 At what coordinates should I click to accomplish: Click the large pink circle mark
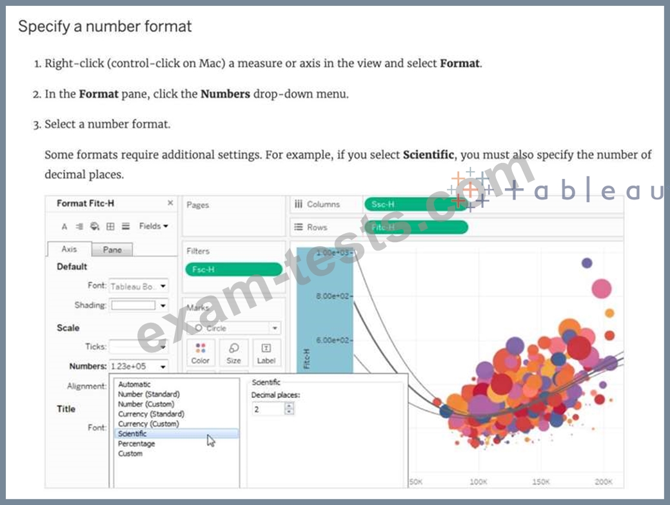click(602, 289)
